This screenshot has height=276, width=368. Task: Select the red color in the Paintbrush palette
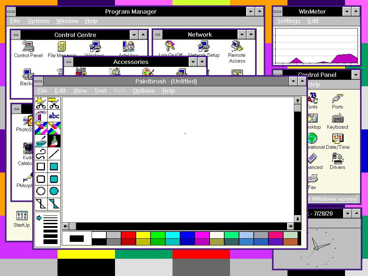(129, 235)
